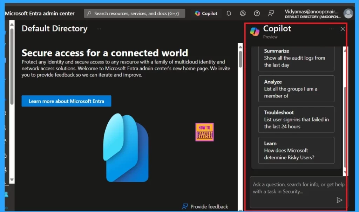This screenshot has height=212, width=359.
Task: Open the account avatar menu
Action: point(348,14)
